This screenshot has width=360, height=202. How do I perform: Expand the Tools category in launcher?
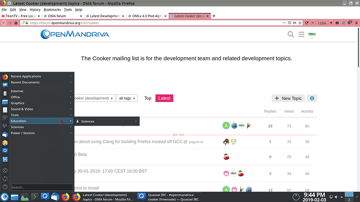coord(41,115)
